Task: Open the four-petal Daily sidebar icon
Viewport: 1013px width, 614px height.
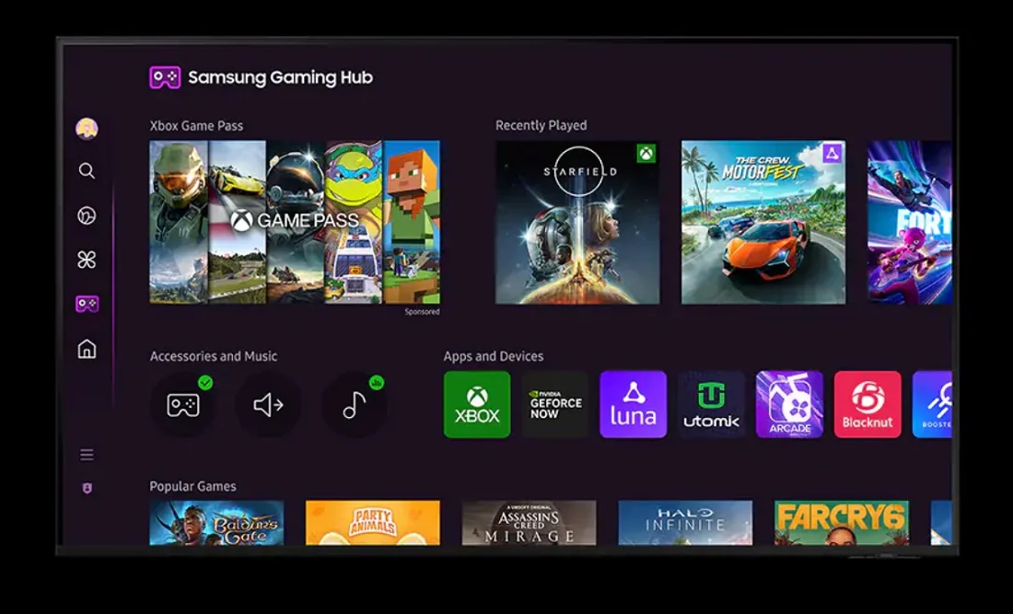Action: (87, 260)
